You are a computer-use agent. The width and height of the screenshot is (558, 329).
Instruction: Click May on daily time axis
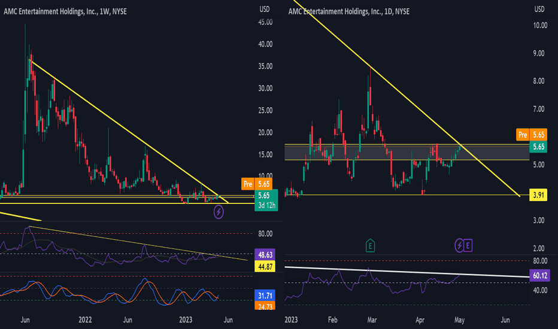[x=459, y=320]
